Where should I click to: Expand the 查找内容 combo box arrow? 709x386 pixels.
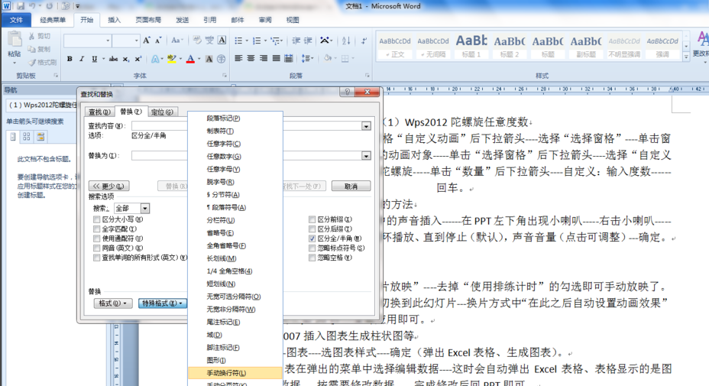click(x=366, y=126)
